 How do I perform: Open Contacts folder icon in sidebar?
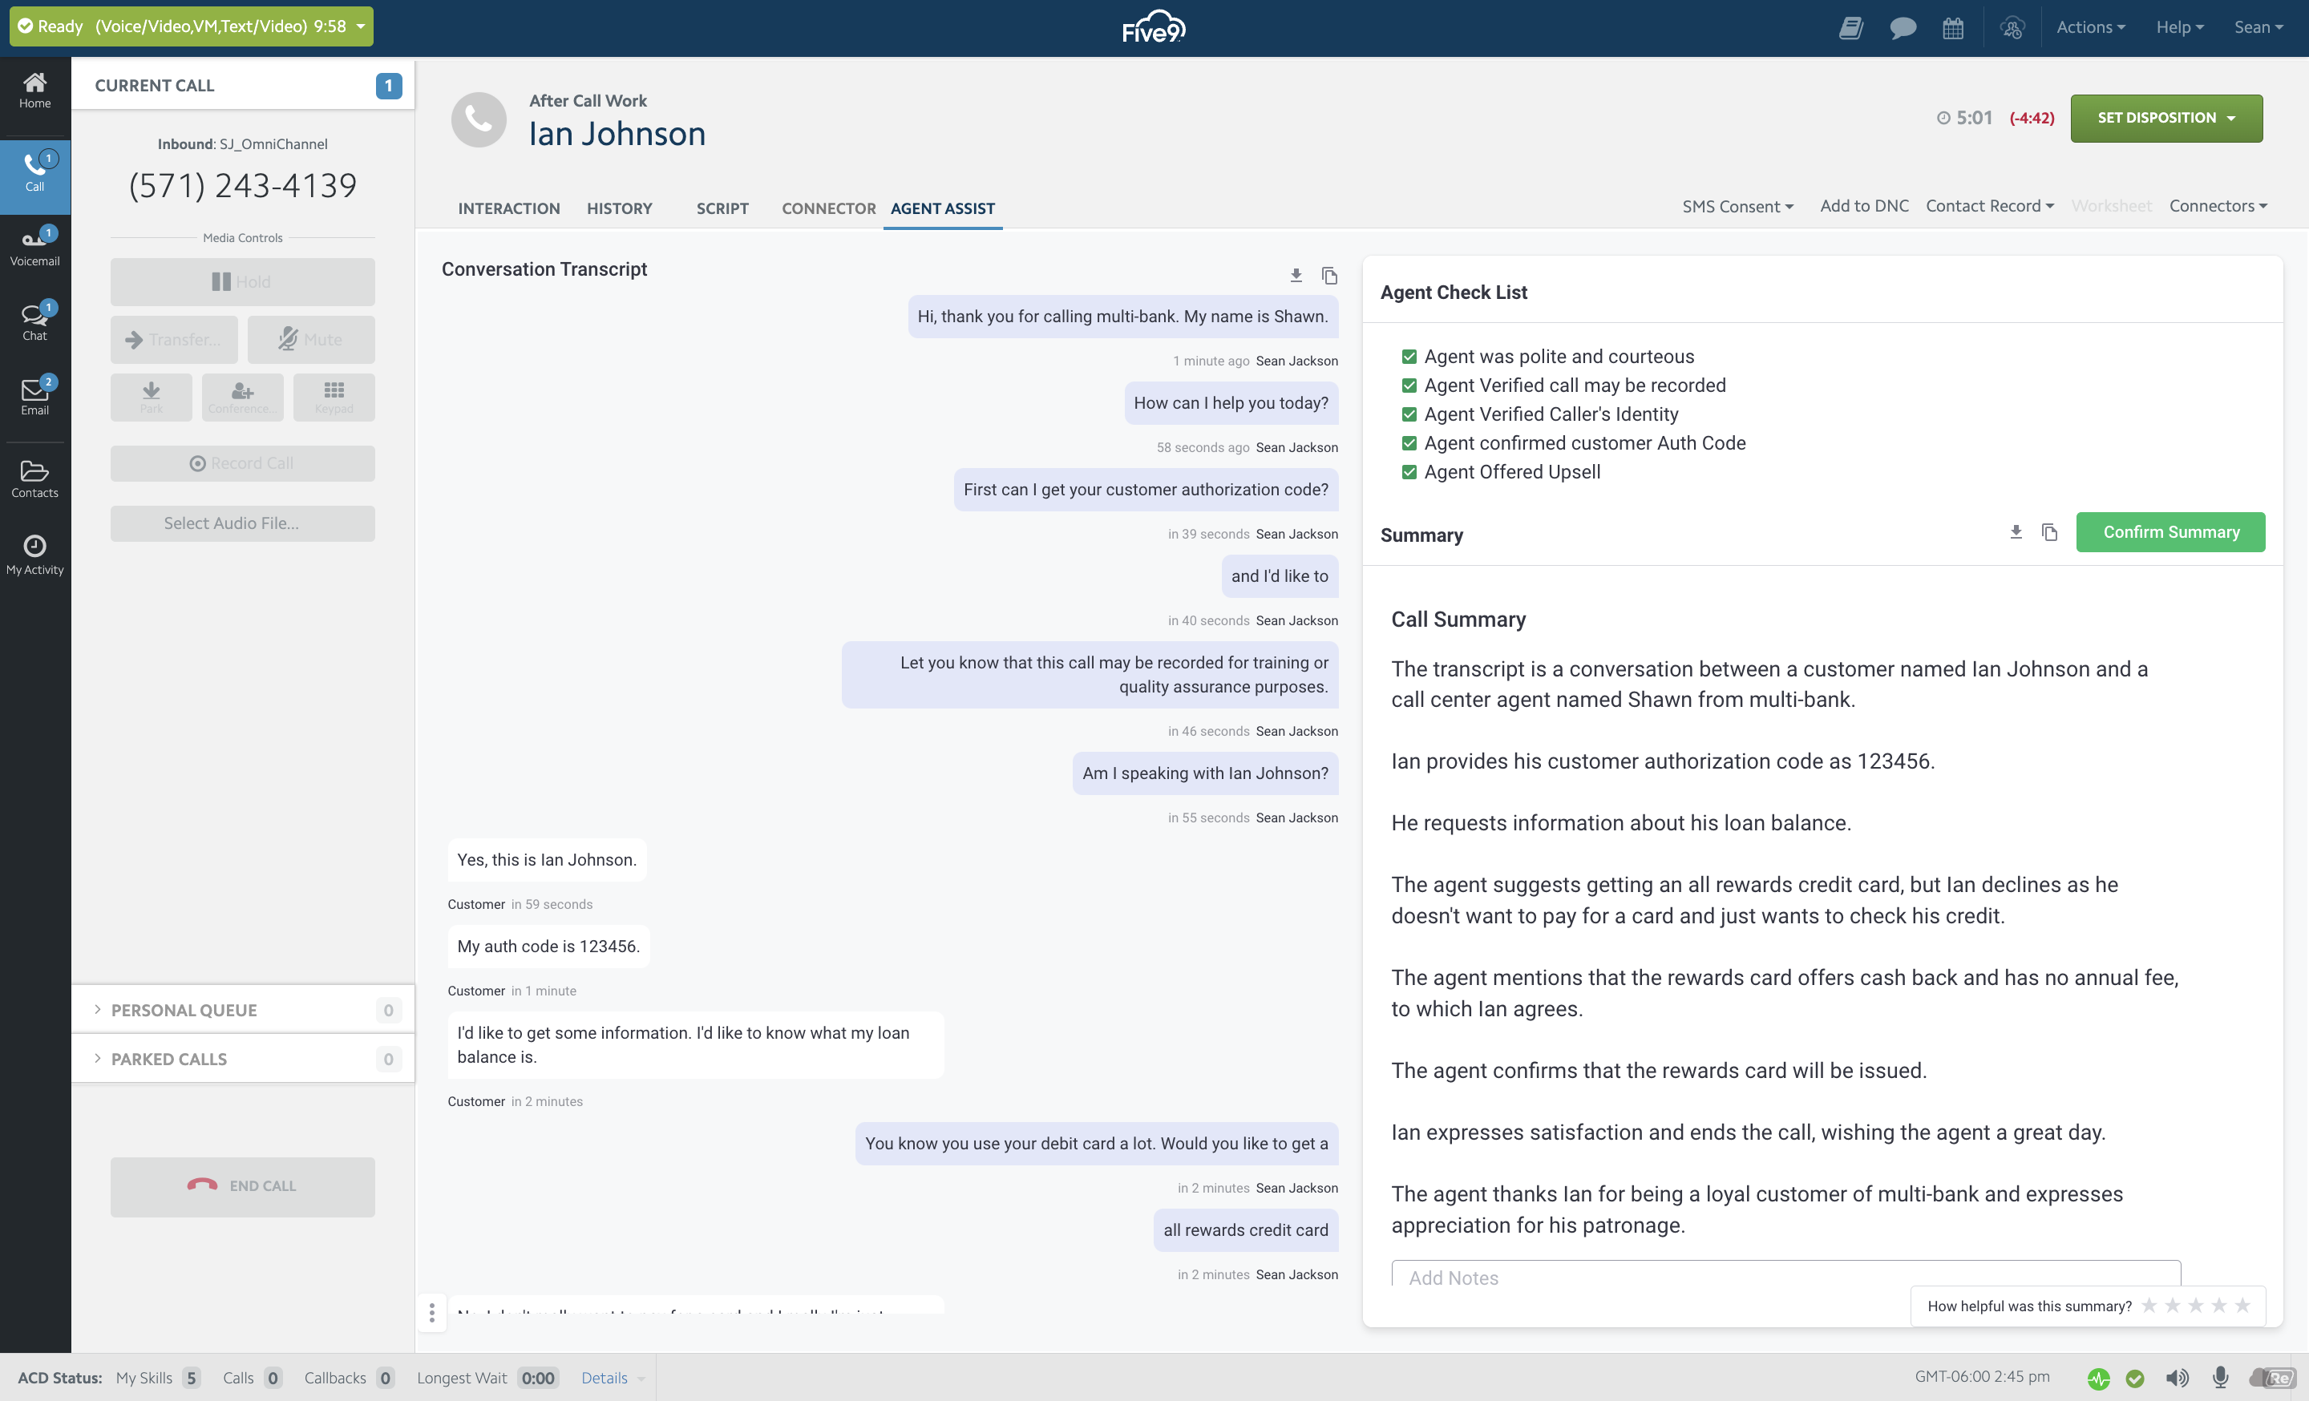click(x=34, y=478)
